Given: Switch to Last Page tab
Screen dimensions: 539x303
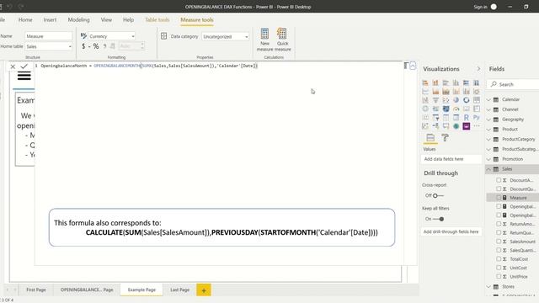Looking at the screenshot, I should [x=179, y=290].
